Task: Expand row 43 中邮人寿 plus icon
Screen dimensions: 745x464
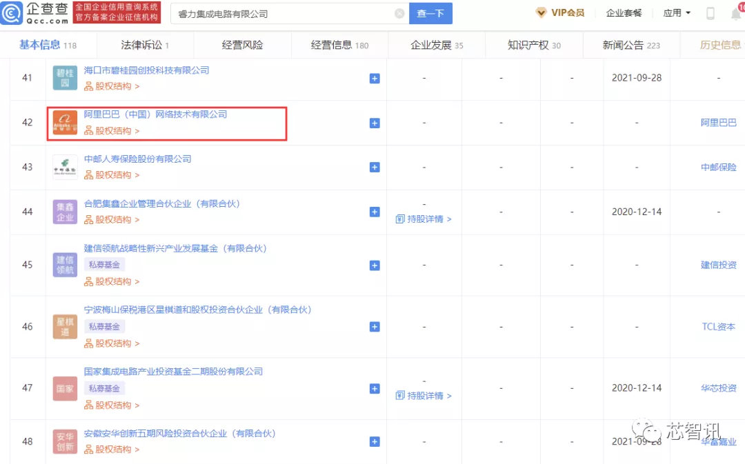Action: pos(375,167)
